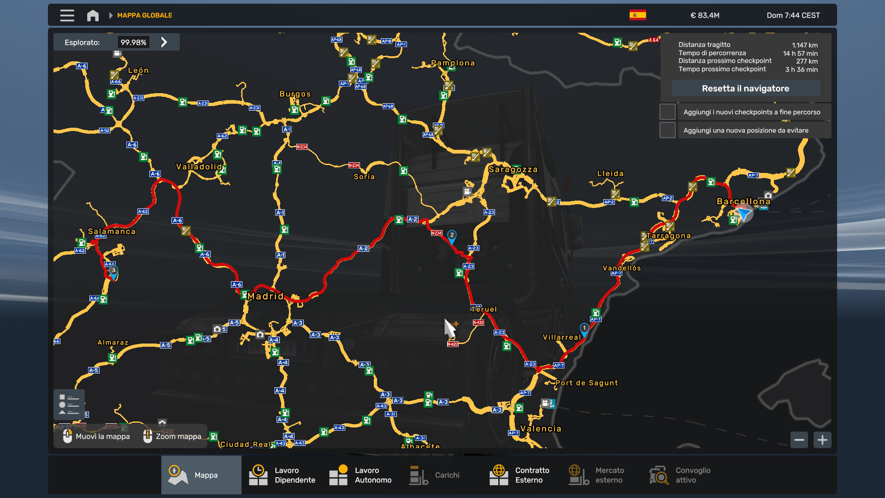
Task: Expand the Esplorato percentage arrow
Action: (x=164, y=42)
